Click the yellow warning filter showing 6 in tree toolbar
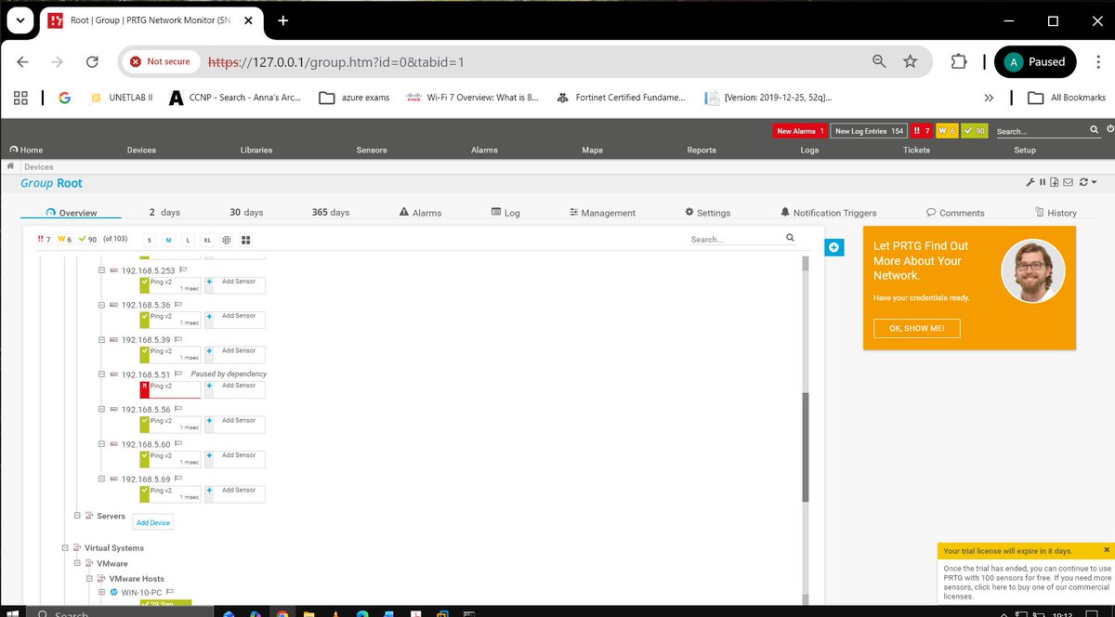The width and height of the screenshot is (1115, 617). pyautogui.click(x=64, y=239)
